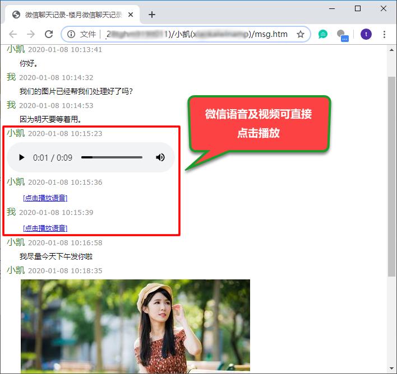
Task: Close the browser window
Action: (384, 8)
